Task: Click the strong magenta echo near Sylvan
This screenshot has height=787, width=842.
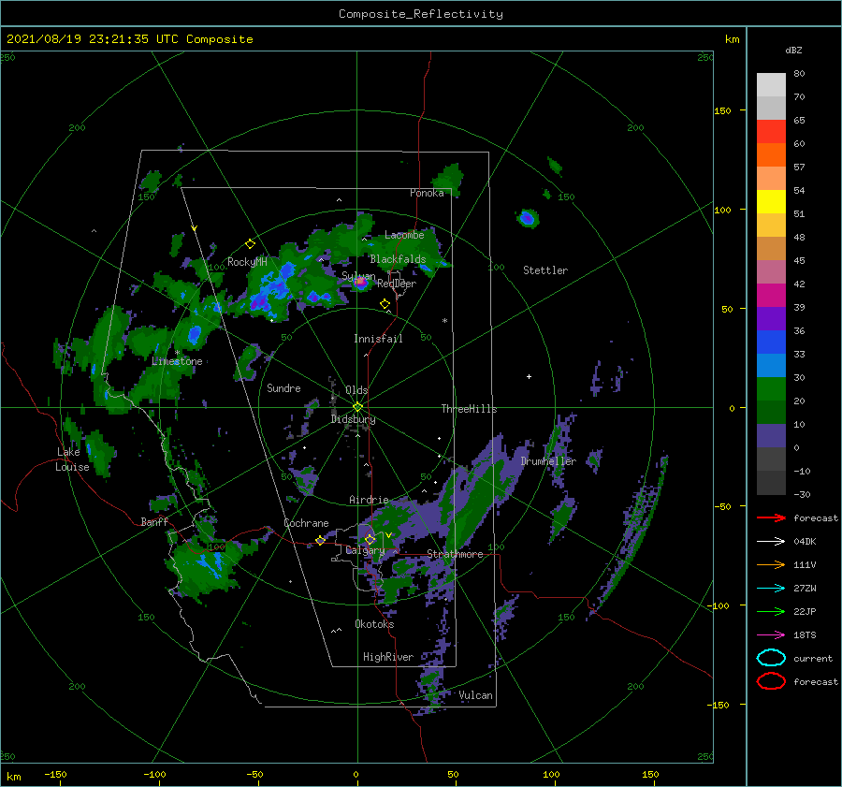Action: coord(361,282)
